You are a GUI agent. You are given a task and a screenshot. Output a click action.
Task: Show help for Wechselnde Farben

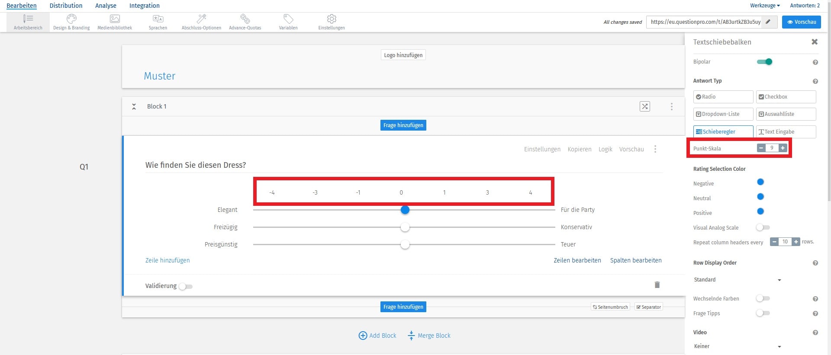coord(815,299)
